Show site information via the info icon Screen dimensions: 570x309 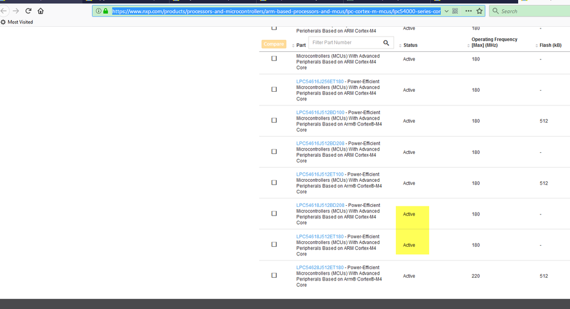99,11
